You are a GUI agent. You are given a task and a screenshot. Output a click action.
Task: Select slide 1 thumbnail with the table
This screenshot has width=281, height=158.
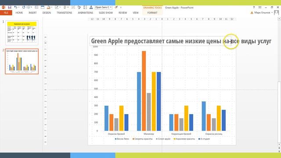[22, 32]
